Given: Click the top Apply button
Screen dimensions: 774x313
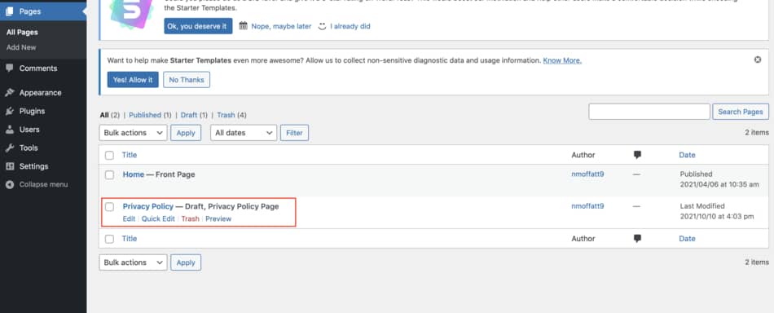Looking at the screenshot, I should [x=186, y=133].
